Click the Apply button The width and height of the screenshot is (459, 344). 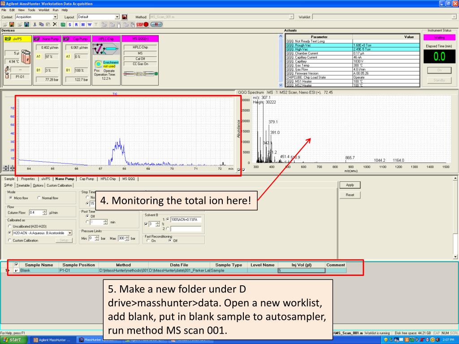tap(350, 185)
